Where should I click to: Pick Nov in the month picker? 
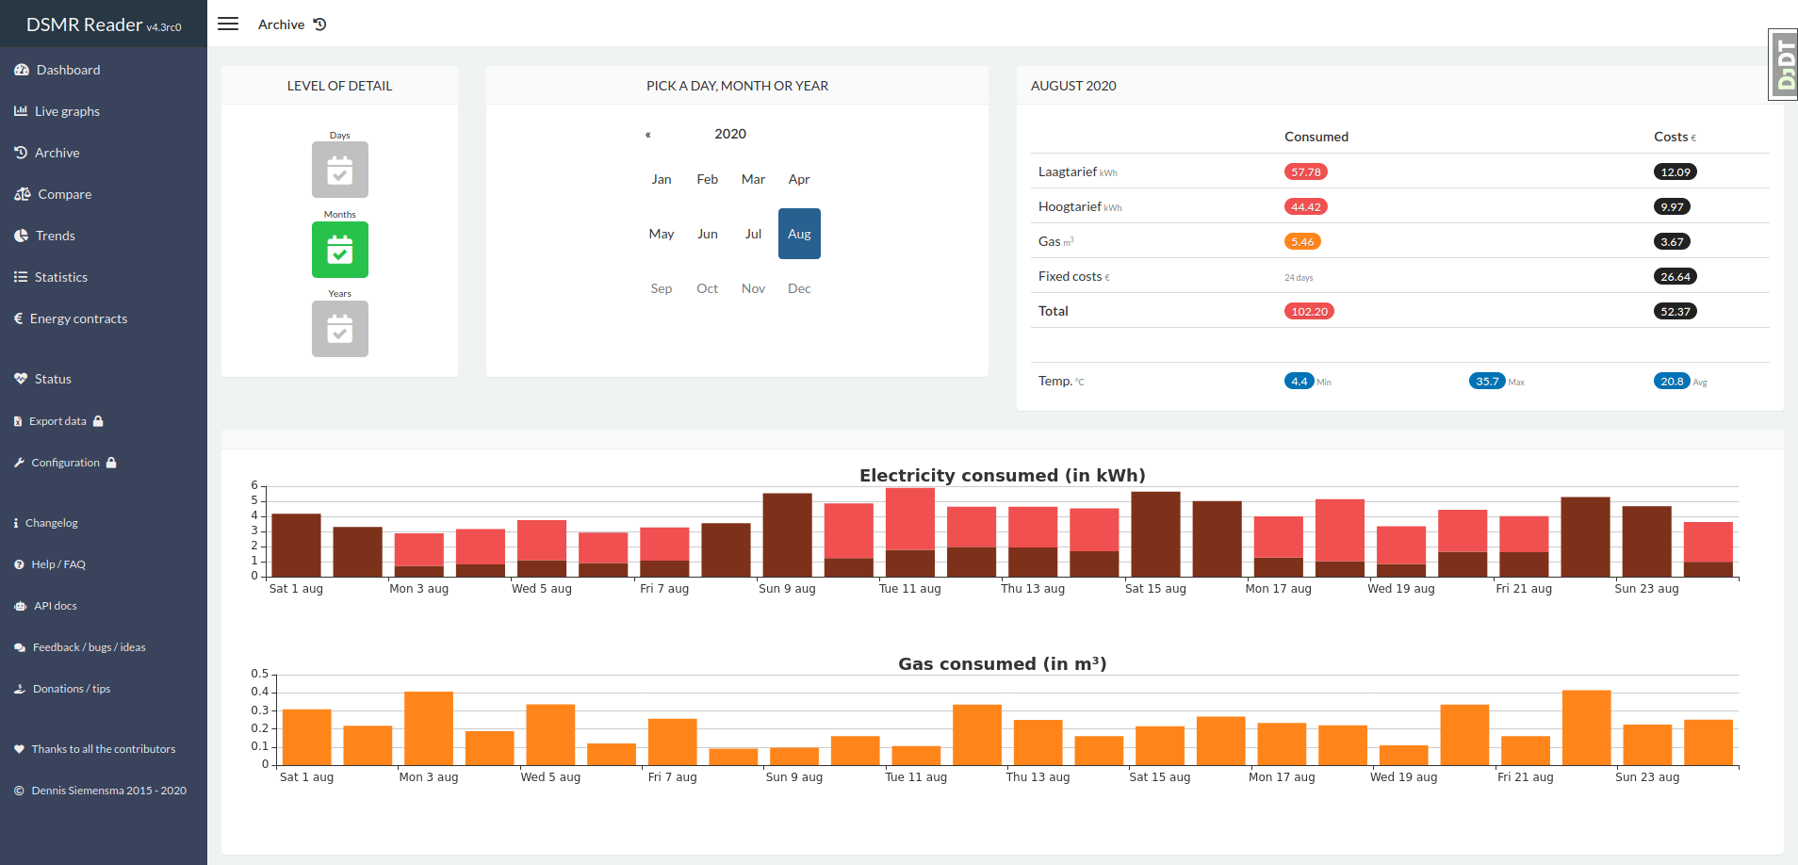click(x=753, y=288)
